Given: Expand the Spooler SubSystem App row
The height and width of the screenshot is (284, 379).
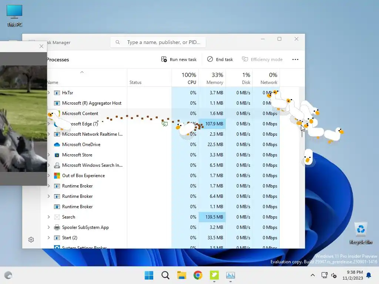Looking at the screenshot, I should pos(48,227).
